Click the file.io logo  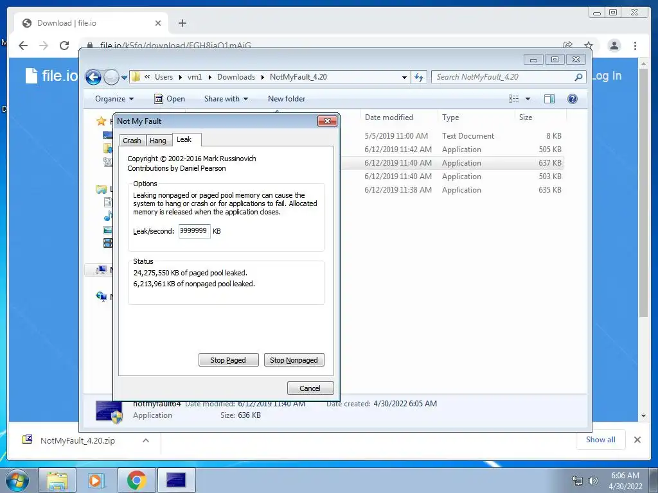pyautogui.click(x=51, y=76)
